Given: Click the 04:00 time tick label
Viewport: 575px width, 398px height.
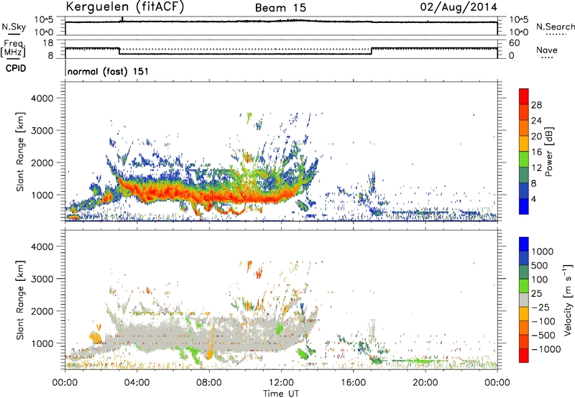Looking at the screenshot, I should click(137, 383).
